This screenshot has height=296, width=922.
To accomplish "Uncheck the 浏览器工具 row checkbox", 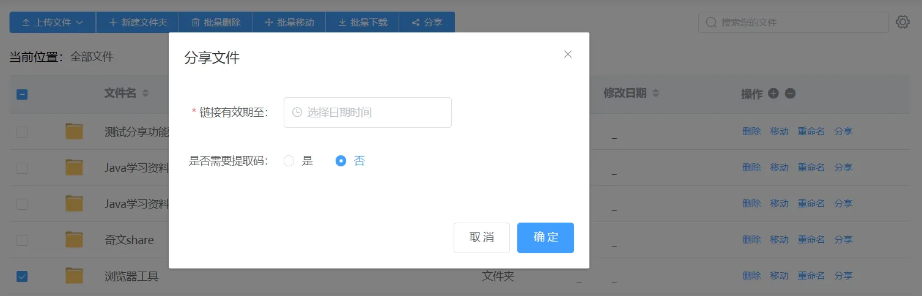I will [x=21, y=276].
